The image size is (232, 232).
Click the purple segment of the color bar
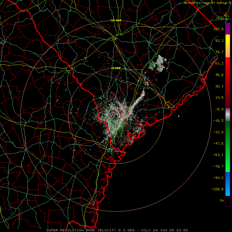point(228,29)
